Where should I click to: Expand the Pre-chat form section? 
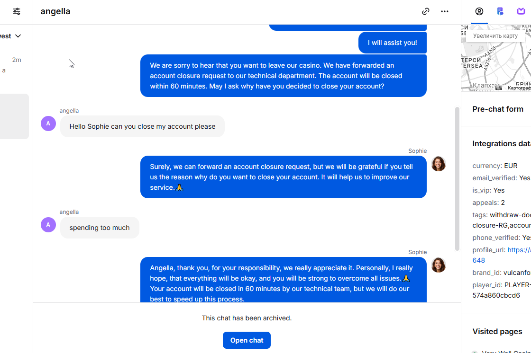click(x=498, y=109)
